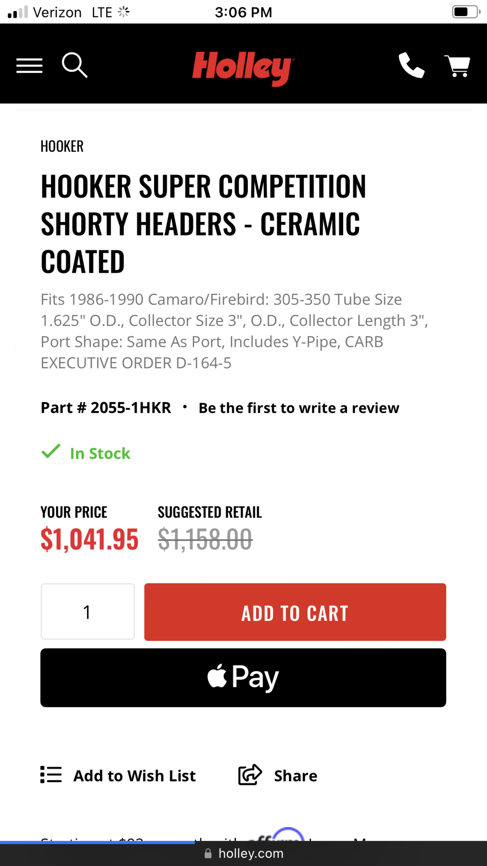Click the Share label
Image resolution: width=487 pixels, height=866 pixels.
tap(296, 776)
